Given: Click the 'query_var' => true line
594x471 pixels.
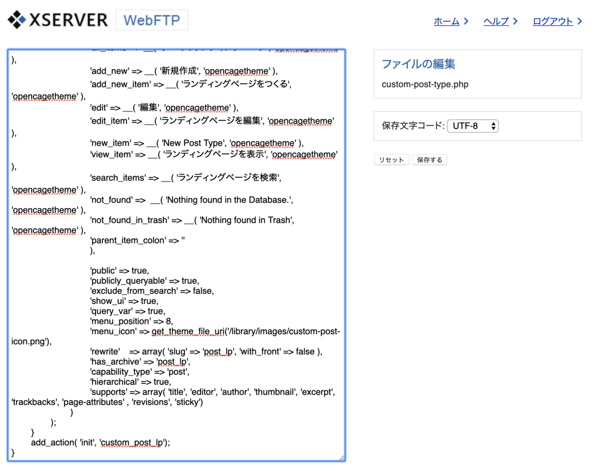Looking at the screenshot, I should (x=127, y=311).
